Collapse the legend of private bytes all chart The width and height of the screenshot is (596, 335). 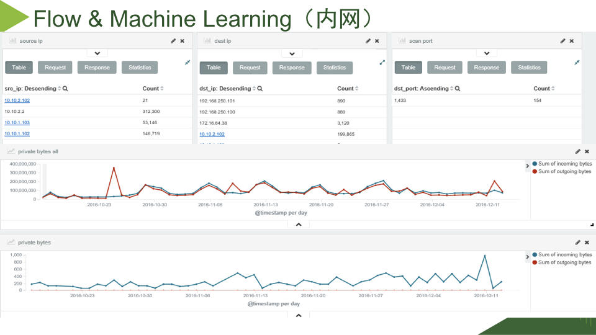click(527, 166)
